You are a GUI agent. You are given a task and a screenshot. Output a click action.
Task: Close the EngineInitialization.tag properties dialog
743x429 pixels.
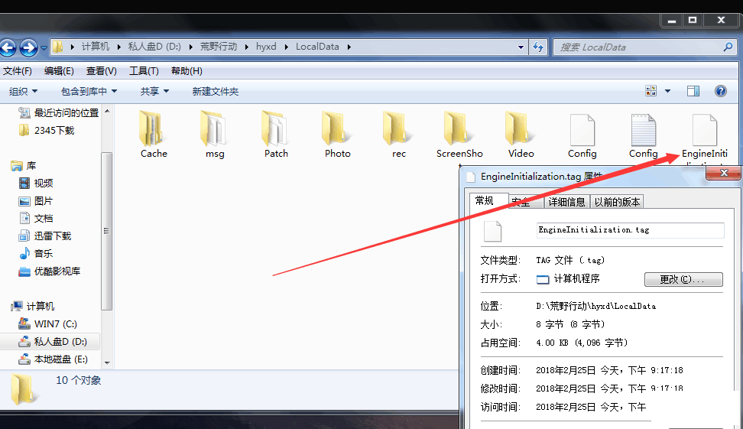pos(724,173)
